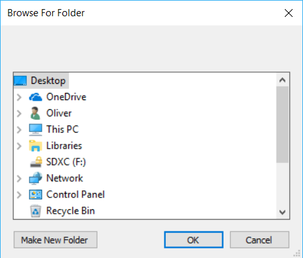303x258 pixels.
Task: Select the blue Desktop icon
Action: point(20,81)
